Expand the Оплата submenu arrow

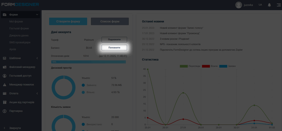pos(37,93)
